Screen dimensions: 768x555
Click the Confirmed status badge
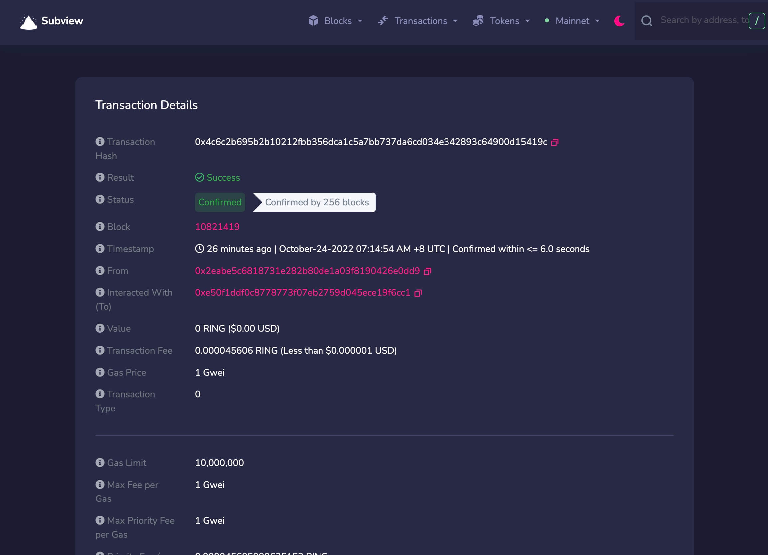[220, 202]
